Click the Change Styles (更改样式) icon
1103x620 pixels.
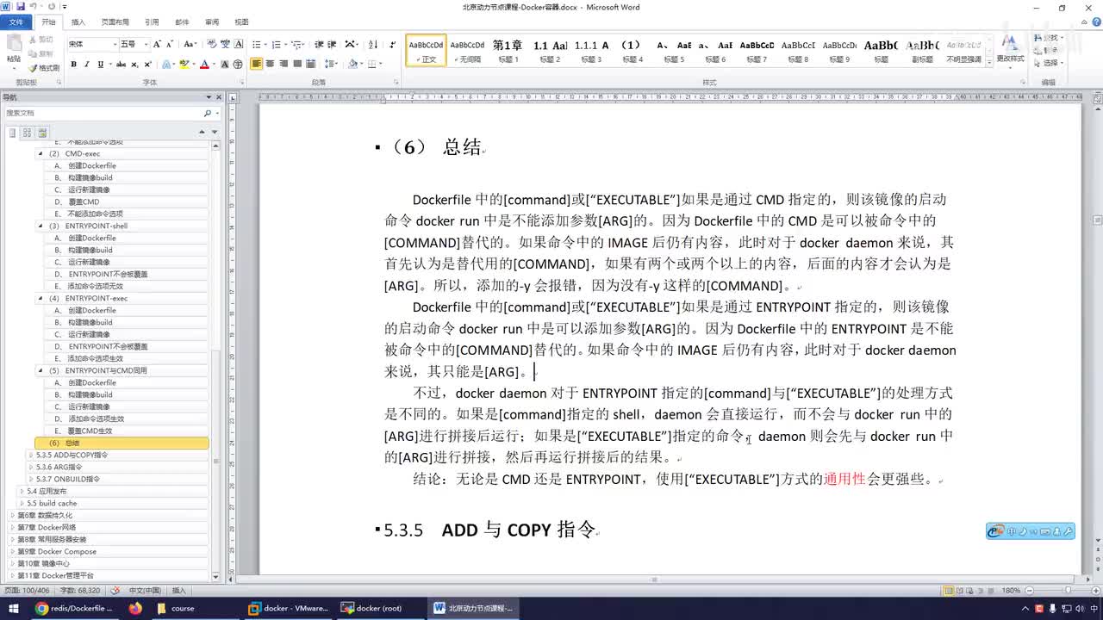1010,50
